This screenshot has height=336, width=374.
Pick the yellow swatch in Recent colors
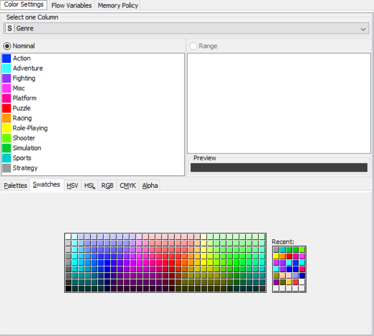tap(276, 256)
